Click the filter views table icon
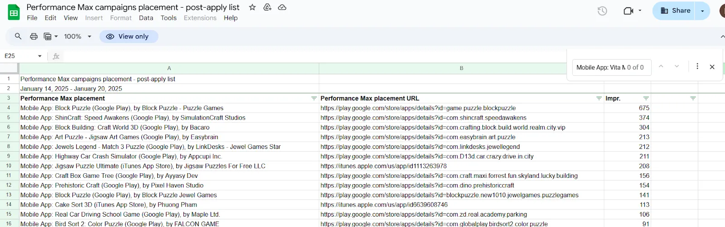725x227 pixels. click(48, 36)
